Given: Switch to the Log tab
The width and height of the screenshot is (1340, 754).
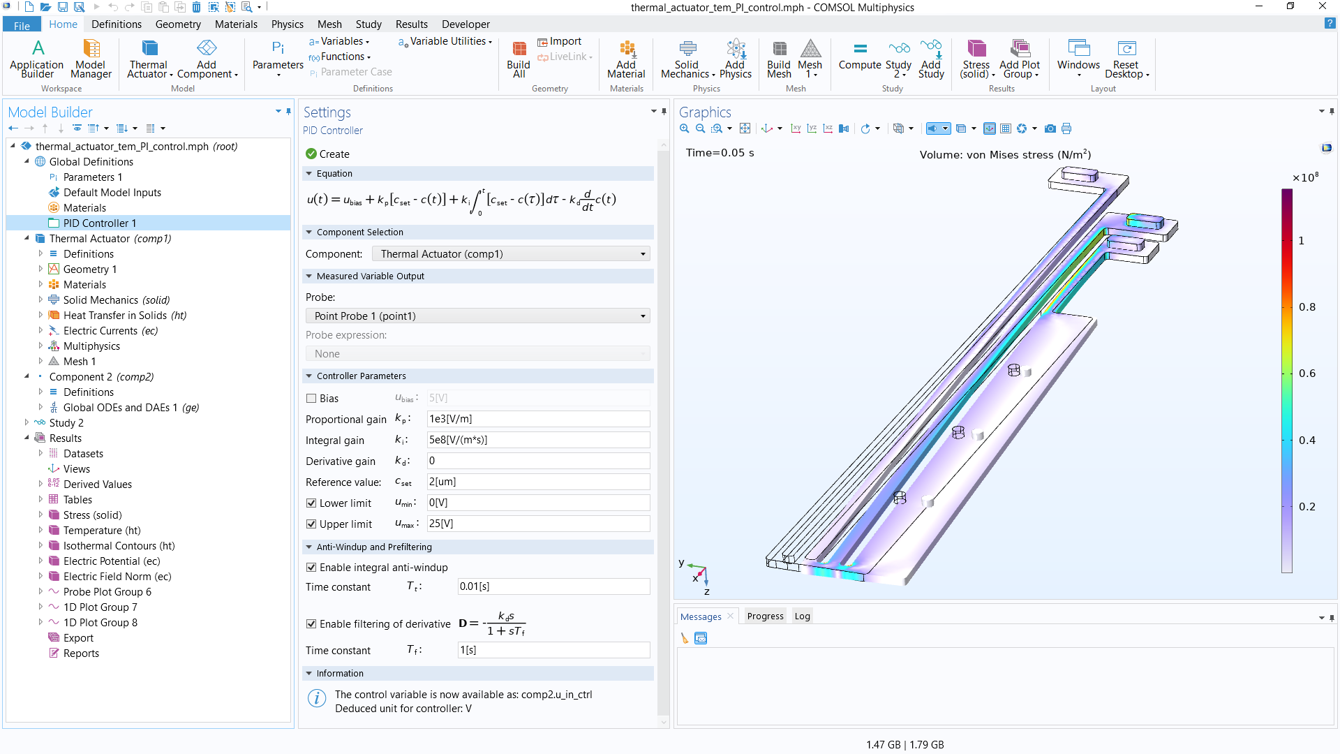Looking at the screenshot, I should [x=802, y=616].
